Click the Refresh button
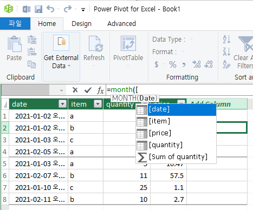This screenshot has height=210, width=253. pyautogui.click(x=94, y=51)
